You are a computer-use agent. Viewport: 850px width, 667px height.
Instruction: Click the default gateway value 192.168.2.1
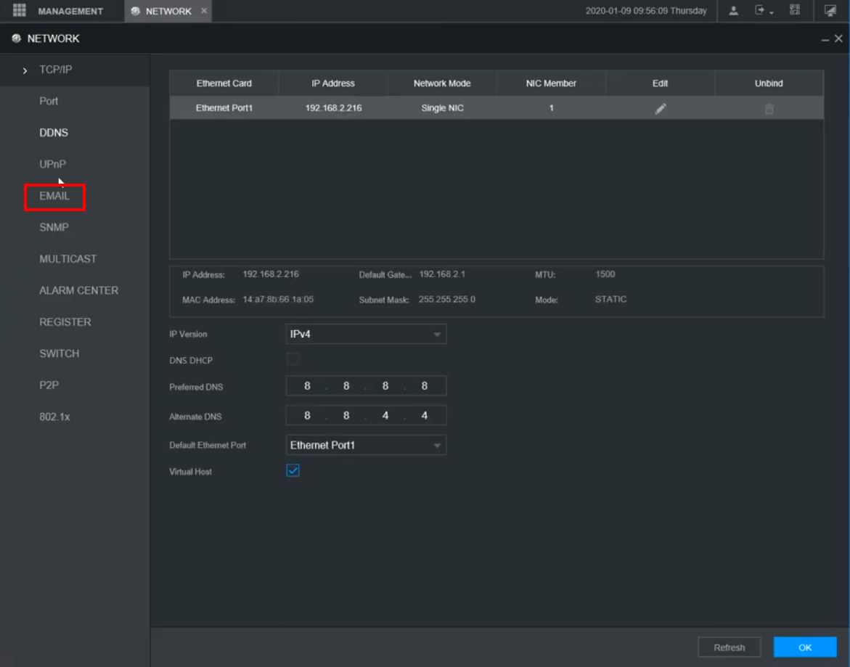tap(442, 274)
